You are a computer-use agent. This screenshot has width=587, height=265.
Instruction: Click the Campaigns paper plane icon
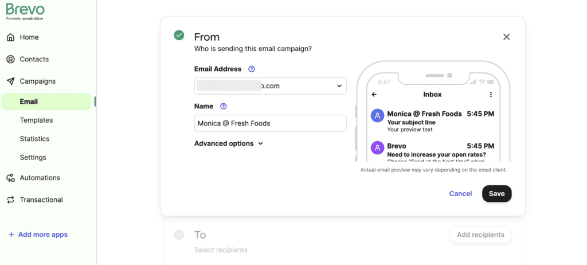pos(11,81)
